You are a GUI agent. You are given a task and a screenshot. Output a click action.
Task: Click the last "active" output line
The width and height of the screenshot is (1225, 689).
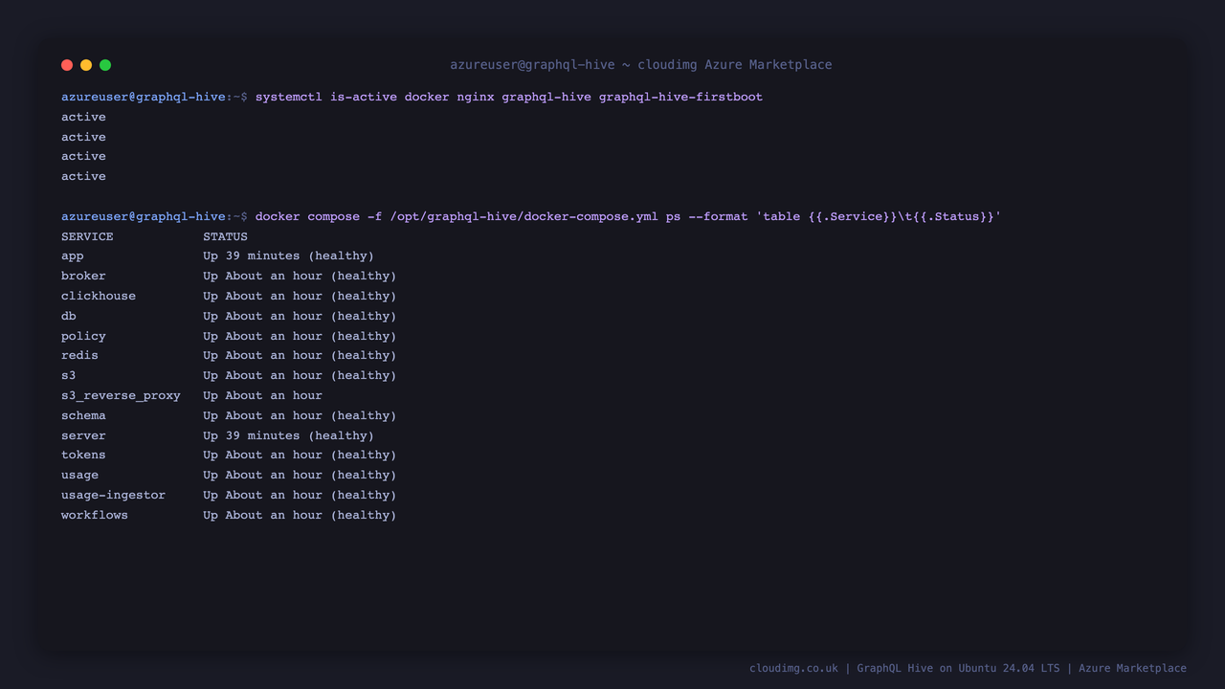click(83, 176)
